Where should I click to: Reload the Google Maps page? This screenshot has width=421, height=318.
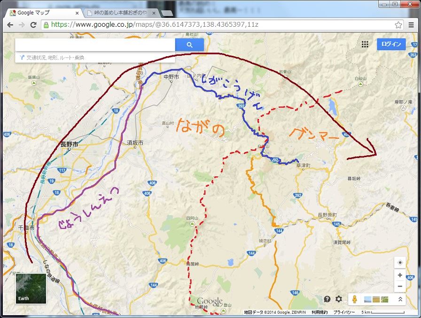[x=33, y=25]
